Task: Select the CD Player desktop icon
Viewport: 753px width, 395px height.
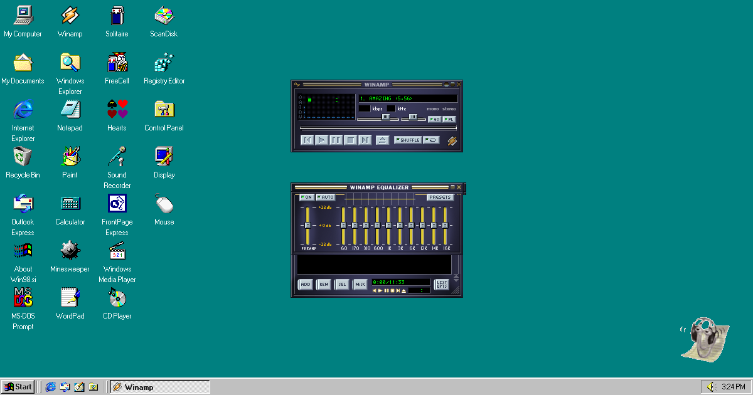Action: pyautogui.click(x=117, y=304)
